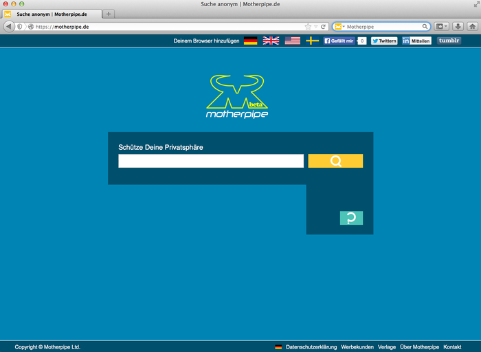481x352 pixels.
Task: Go back with the browser back arrow
Action: [9, 27]
